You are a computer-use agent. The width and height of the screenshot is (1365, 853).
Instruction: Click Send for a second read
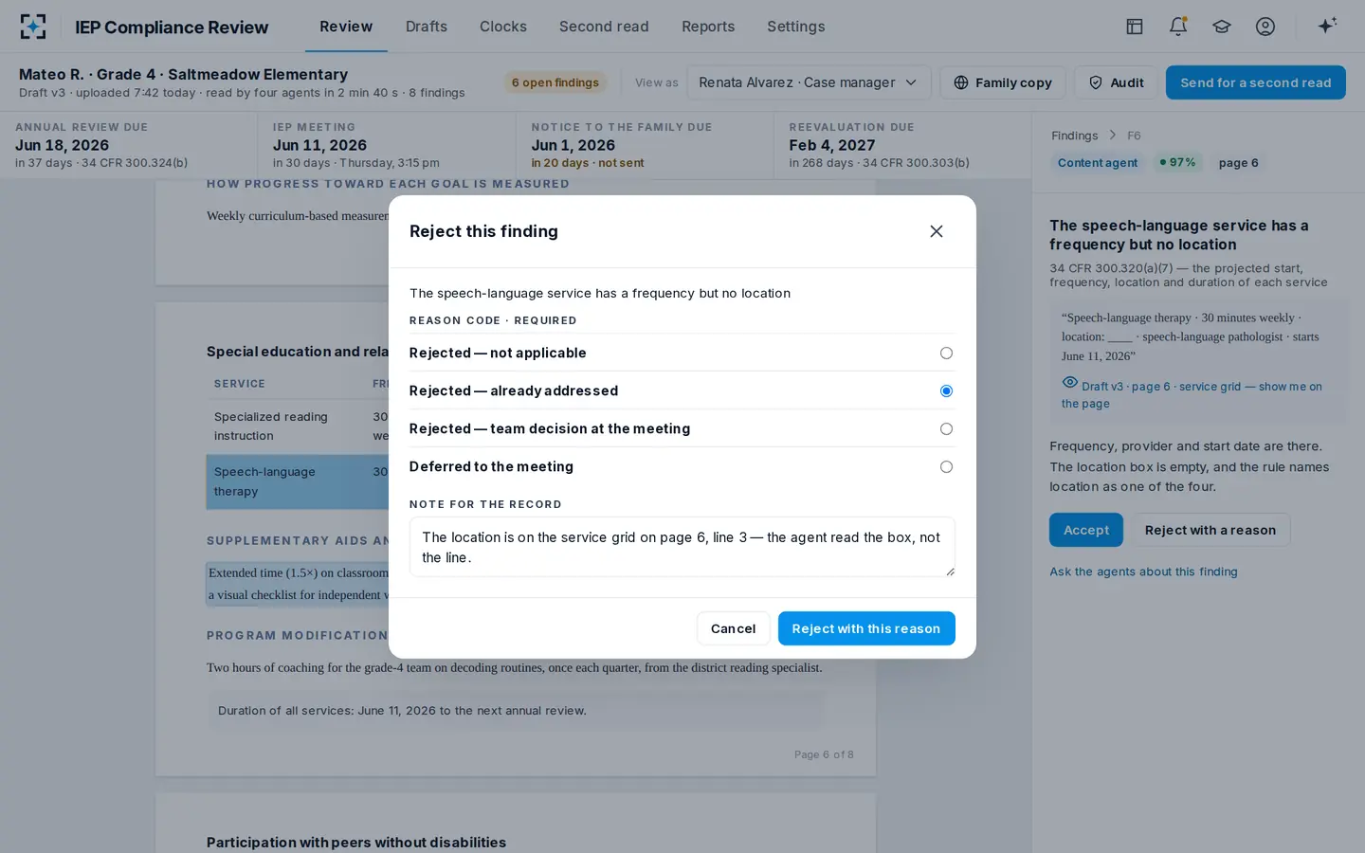pyautogui.click(x=1256, y=82)
